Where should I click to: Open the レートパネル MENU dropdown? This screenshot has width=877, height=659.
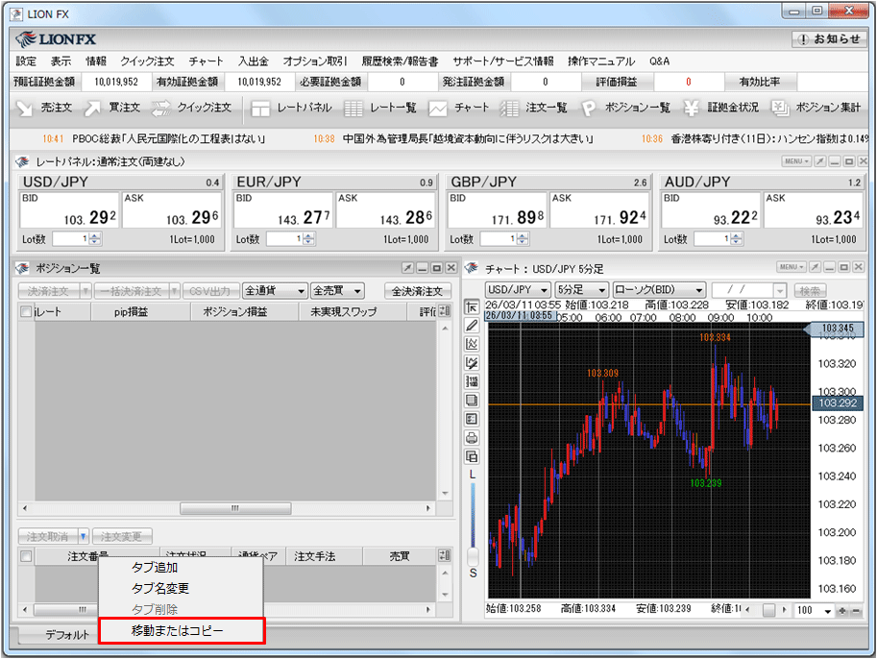(x=796, y=161)
